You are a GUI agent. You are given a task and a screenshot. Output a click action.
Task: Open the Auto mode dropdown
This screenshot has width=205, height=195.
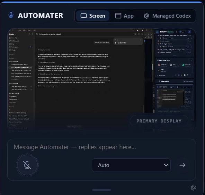131,165
